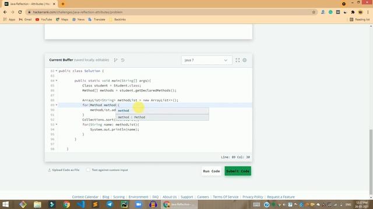Open the News bookmark

point(78,19)
